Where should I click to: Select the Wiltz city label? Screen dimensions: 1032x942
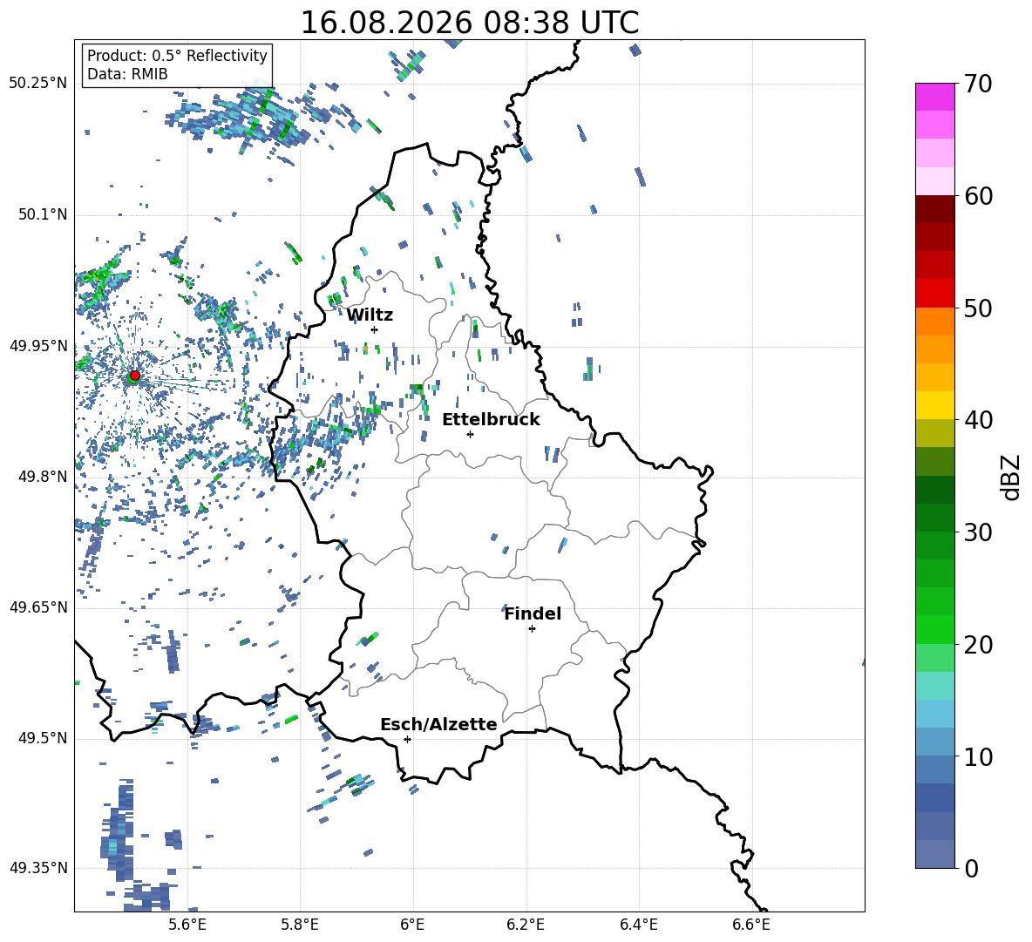point(370,315)
